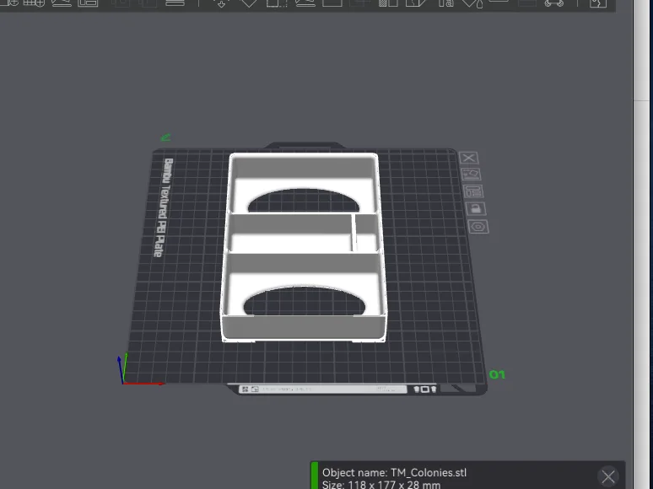Open the Color painting tool
Image resolution: width=653 pixels, height=489 pixels.
pyautogui.click(x=472, y=3)
